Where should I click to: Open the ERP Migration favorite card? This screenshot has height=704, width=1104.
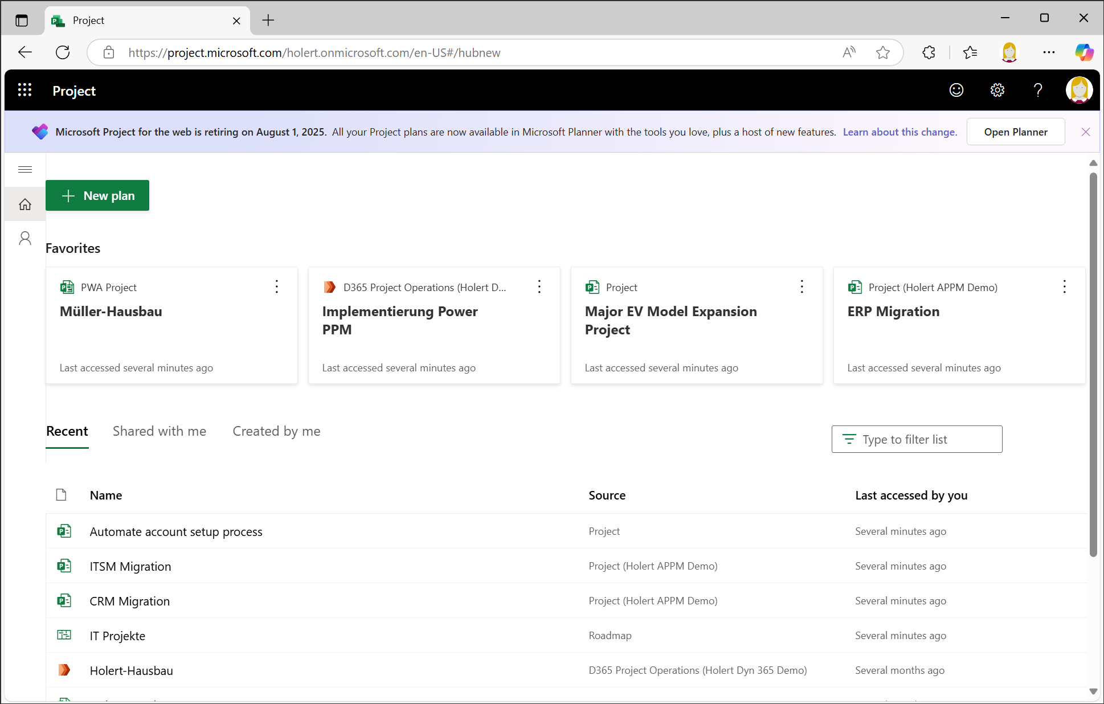tap(959, 325)
